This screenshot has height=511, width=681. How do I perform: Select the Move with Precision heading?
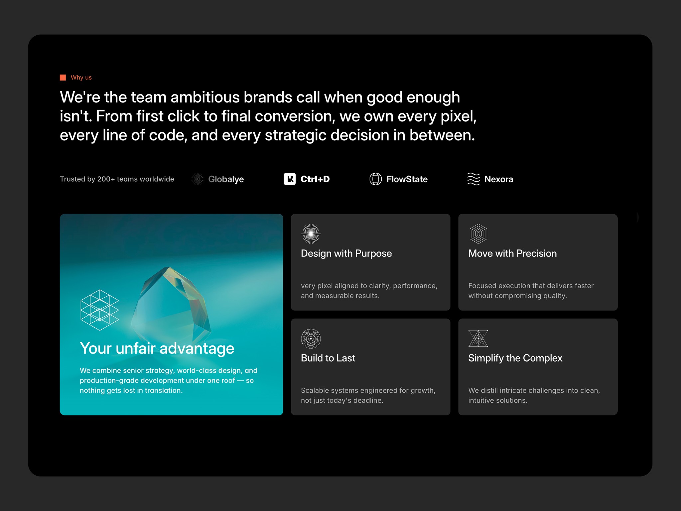click(512, 254)
